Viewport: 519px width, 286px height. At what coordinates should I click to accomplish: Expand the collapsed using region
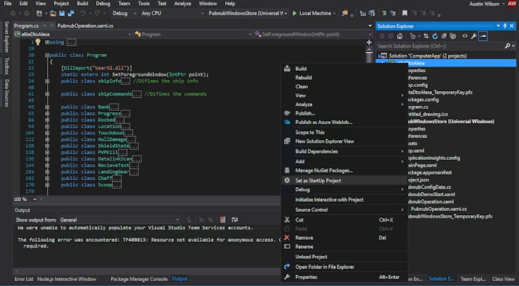click(47, 42)
